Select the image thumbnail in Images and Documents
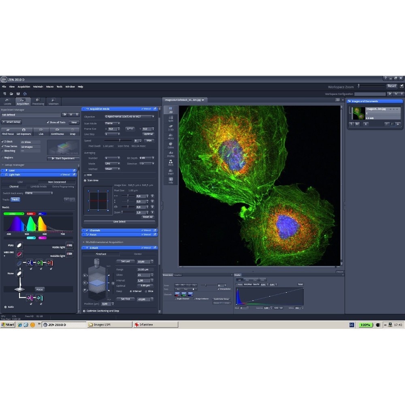 (359, 113)
